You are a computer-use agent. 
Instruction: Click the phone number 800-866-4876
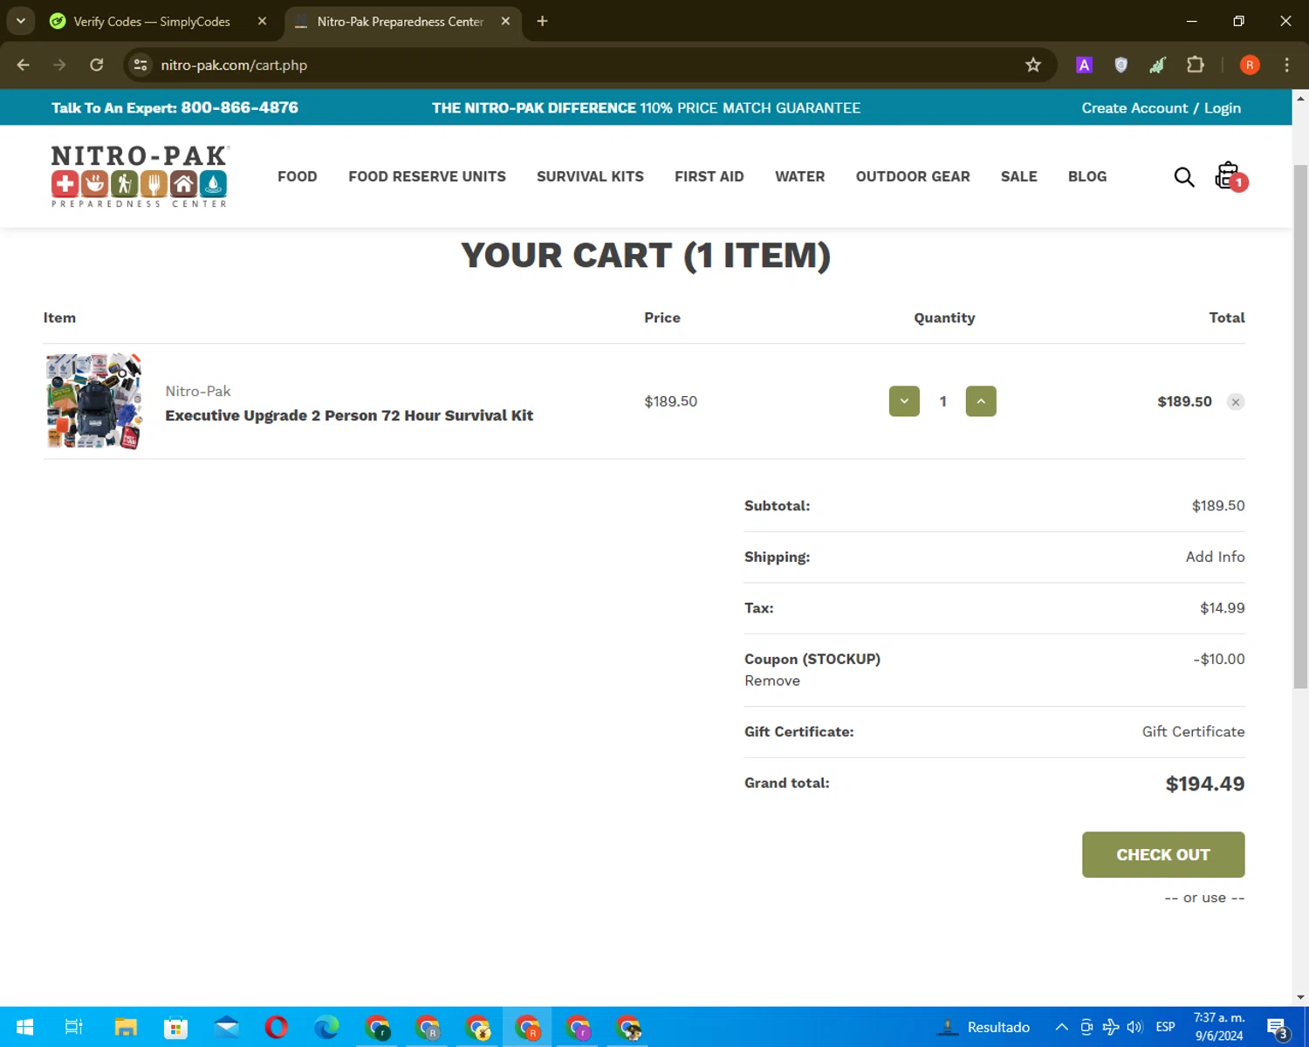tap(239, 107)
